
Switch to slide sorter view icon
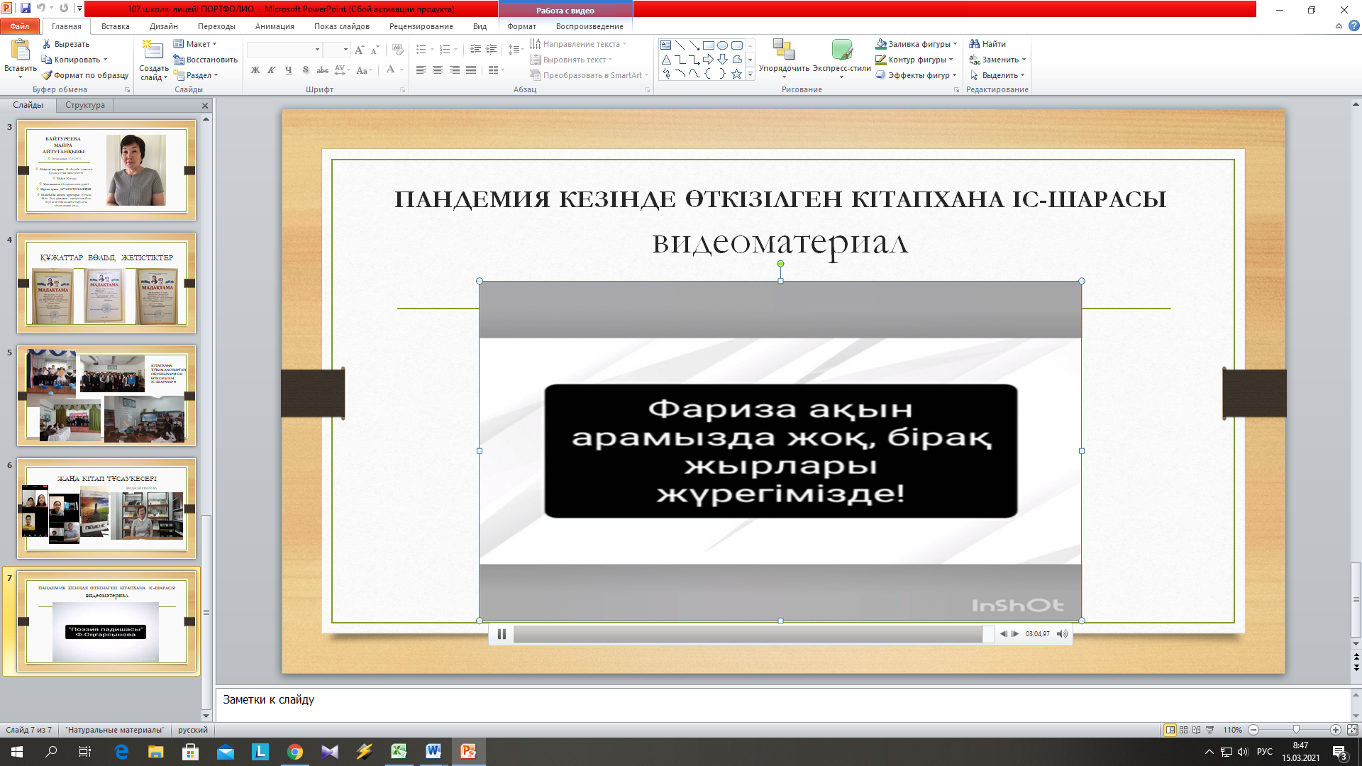(1183, 730)
